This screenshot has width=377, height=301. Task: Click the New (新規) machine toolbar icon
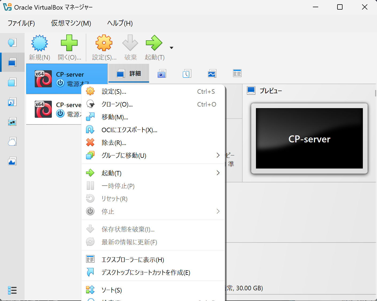(x=40, y=43)
